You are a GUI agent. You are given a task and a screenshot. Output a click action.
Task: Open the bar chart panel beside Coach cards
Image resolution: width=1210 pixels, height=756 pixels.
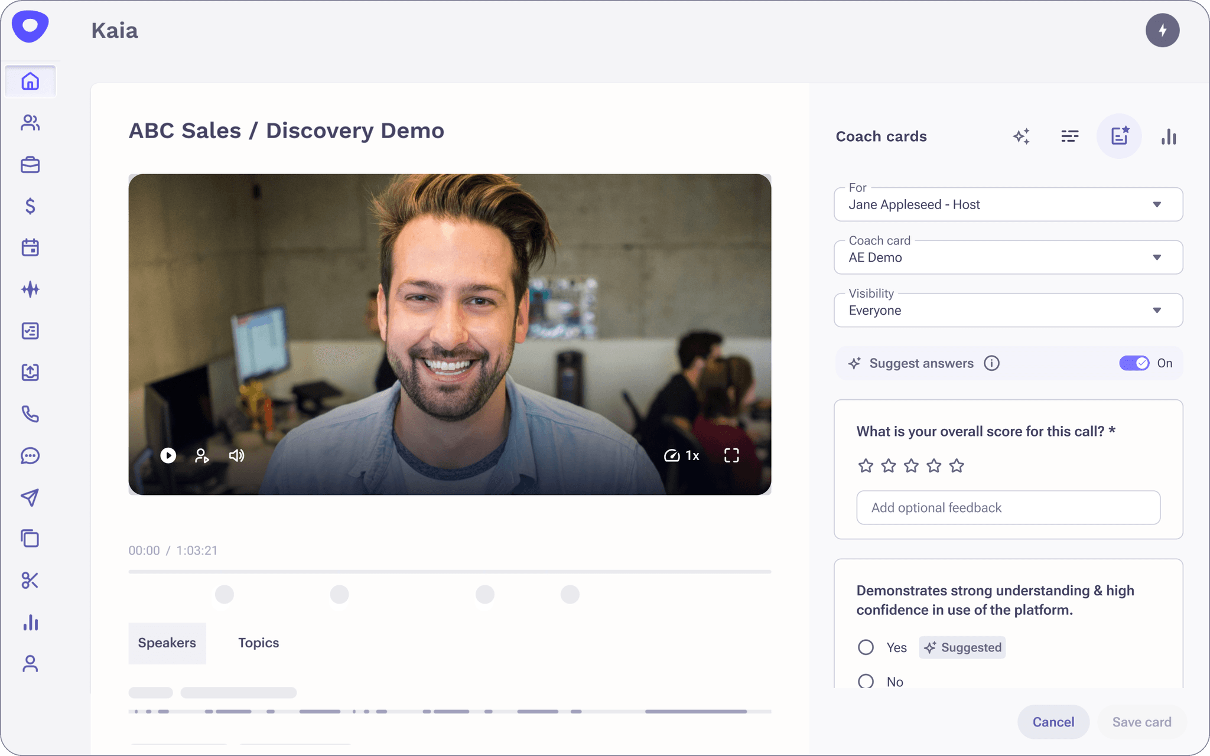point(1169,136)
